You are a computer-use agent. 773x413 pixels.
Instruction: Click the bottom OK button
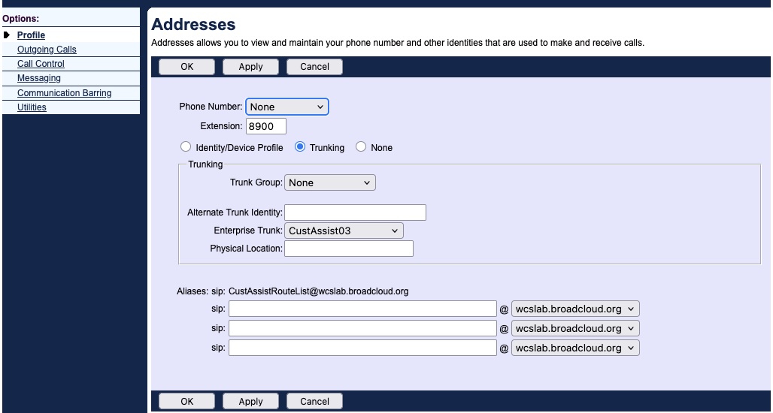186,401
